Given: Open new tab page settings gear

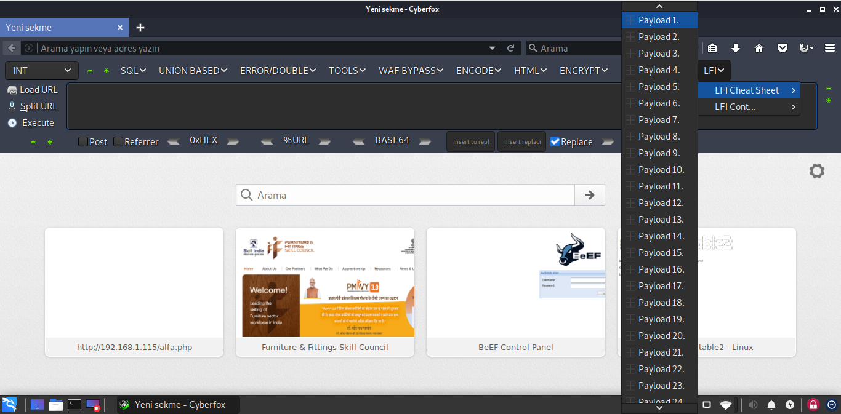Looking at the screenshot, I should [x=816, y=171].
